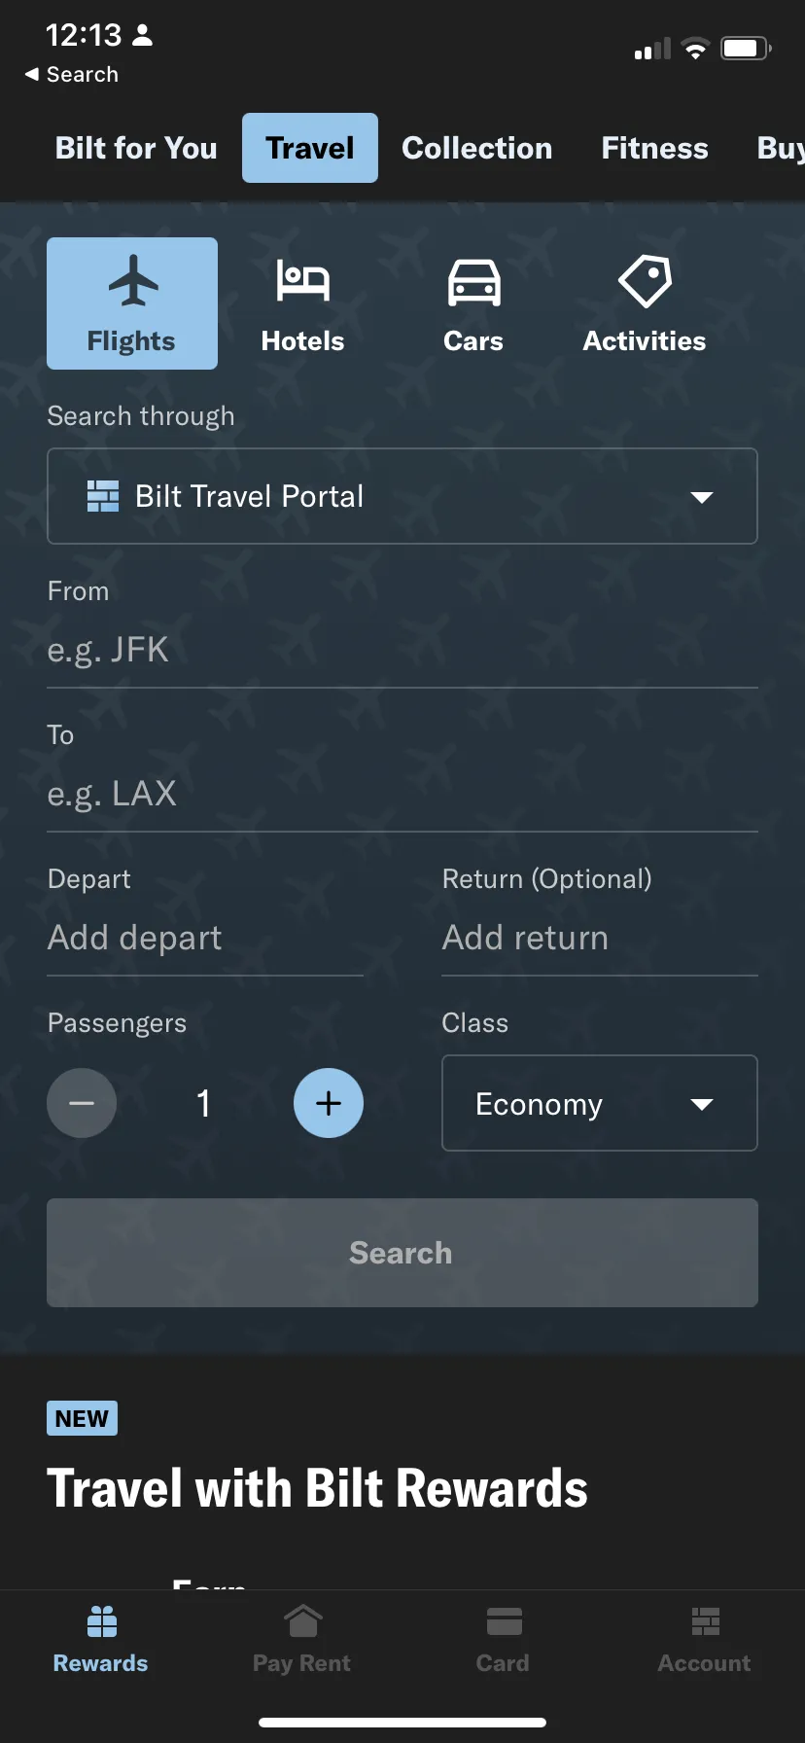The height and width of the screenshot is (1743, 805).
Task: Go to Pay Rent in bottom bar
Action: point(301,1640)
